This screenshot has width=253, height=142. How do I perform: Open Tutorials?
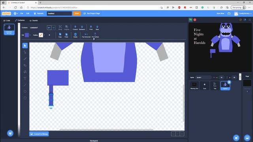point(39,13)
